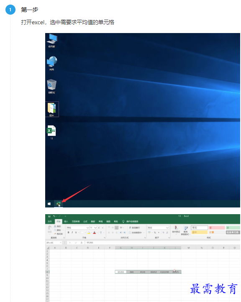Toggle Underline formatting
241x302 pixels.
click(x=76, y=233)
